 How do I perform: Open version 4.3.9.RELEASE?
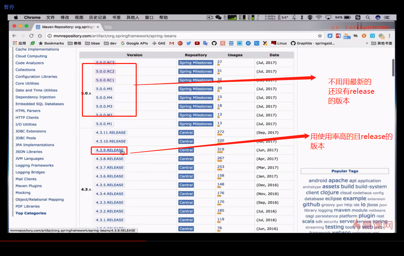(x=110, y=150)
